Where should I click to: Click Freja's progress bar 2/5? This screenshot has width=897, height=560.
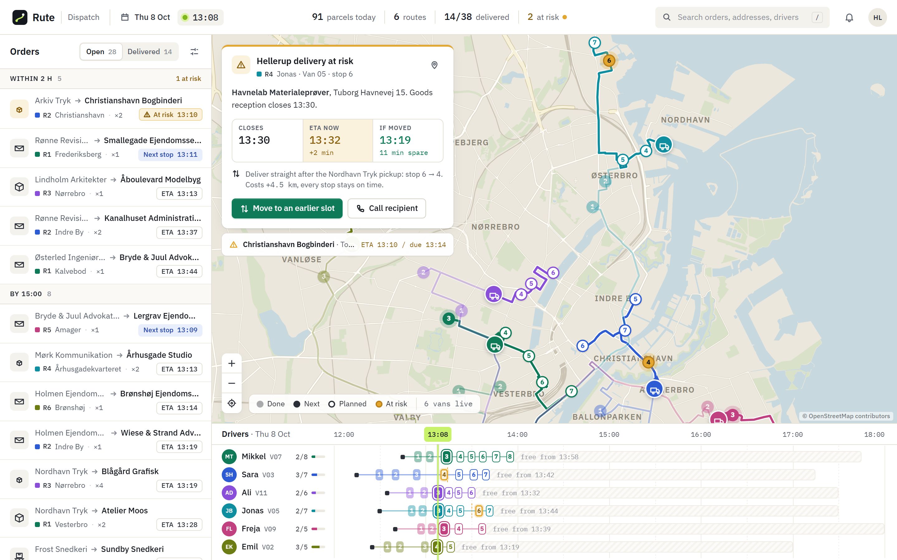[318, 529]
